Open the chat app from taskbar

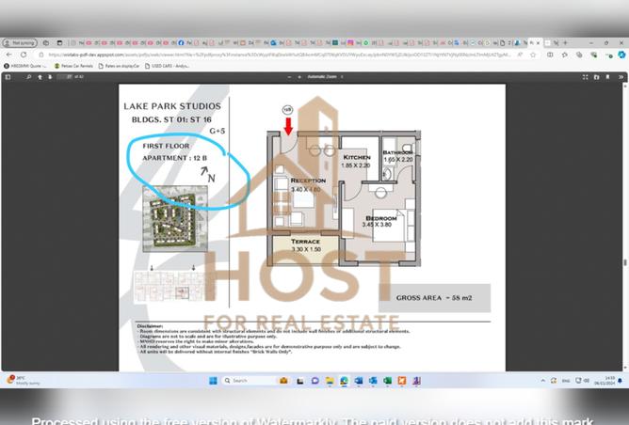[314, 381]
